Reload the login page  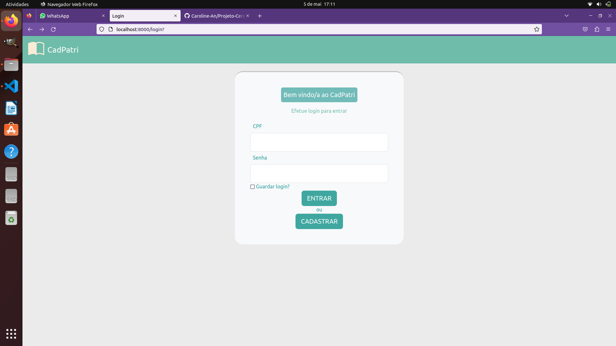click(x=53, y=29)
